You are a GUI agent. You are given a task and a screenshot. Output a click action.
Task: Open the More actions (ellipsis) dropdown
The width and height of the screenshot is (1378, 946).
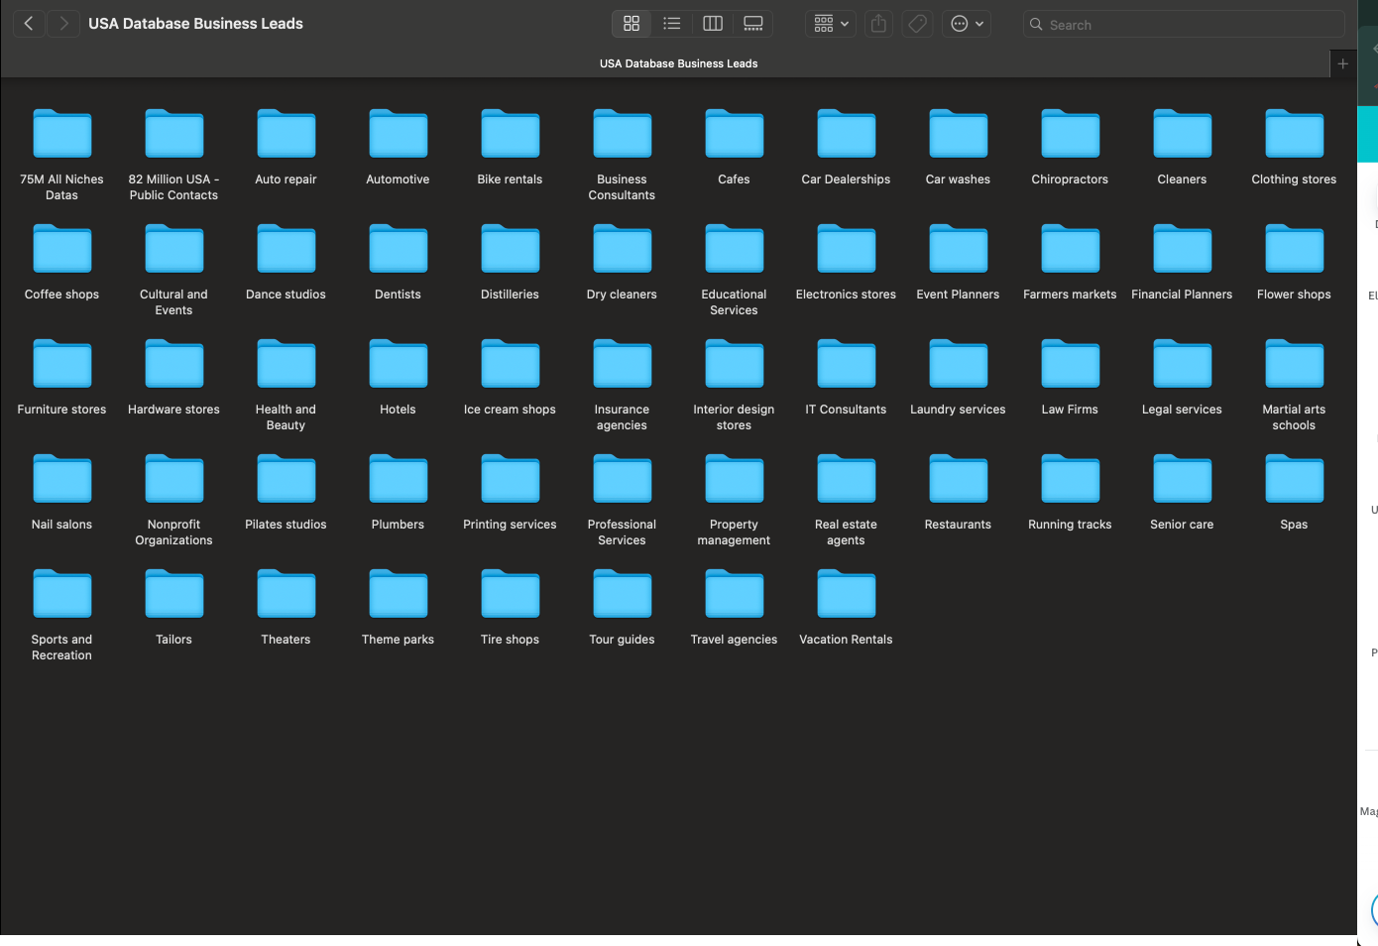(x=967, y=23)
